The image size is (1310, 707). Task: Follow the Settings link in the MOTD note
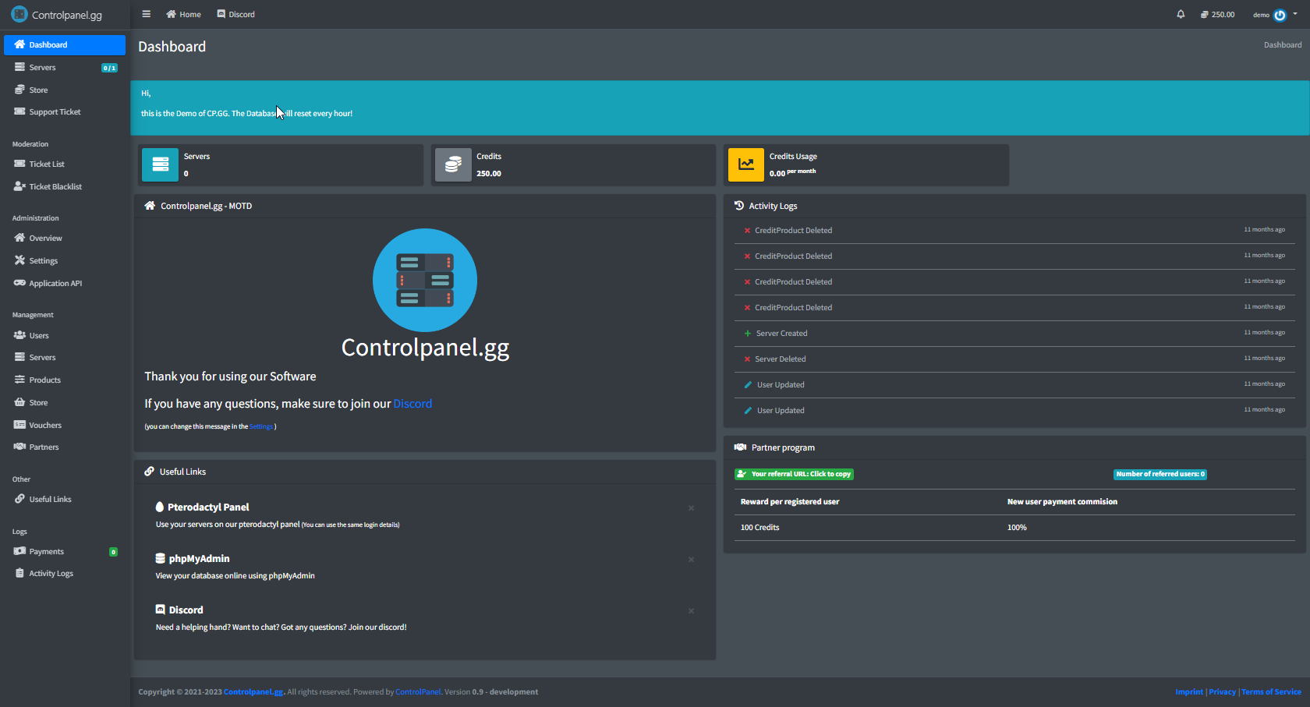coord(261,426)
